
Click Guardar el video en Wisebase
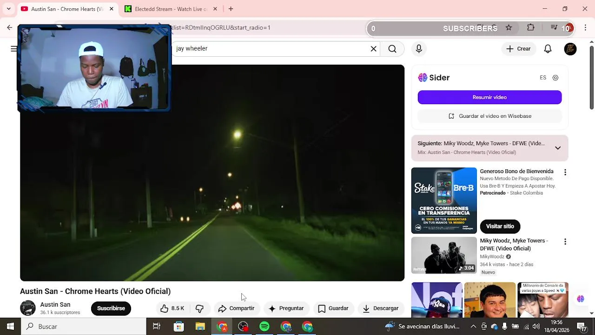point(489,116)
